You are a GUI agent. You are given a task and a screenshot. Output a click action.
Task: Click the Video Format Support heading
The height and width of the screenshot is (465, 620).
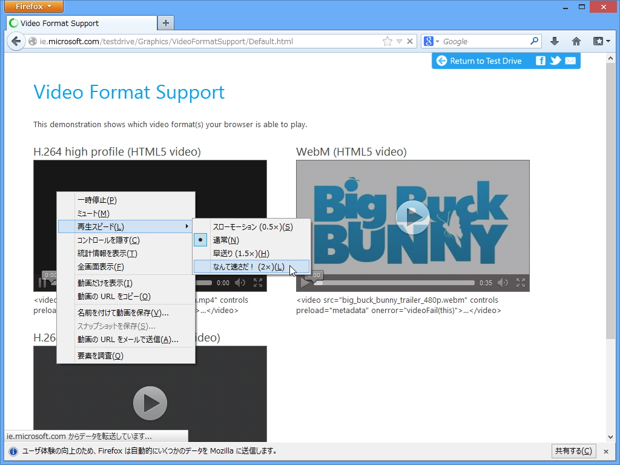[129, 92]
